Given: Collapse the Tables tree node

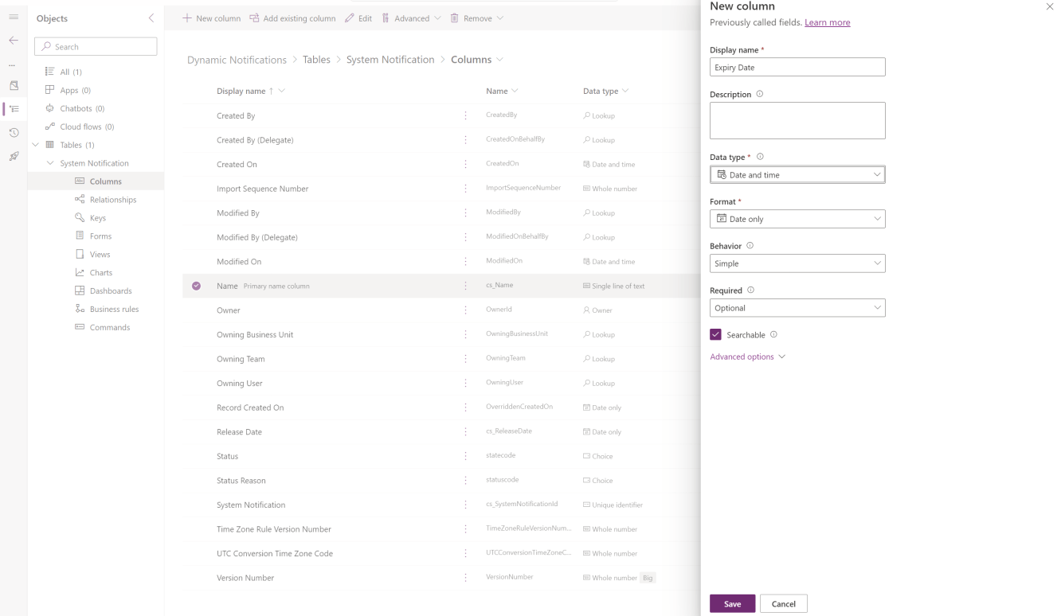Looking at the screenshot, I should pyautogui.click(x=35, y=144).
